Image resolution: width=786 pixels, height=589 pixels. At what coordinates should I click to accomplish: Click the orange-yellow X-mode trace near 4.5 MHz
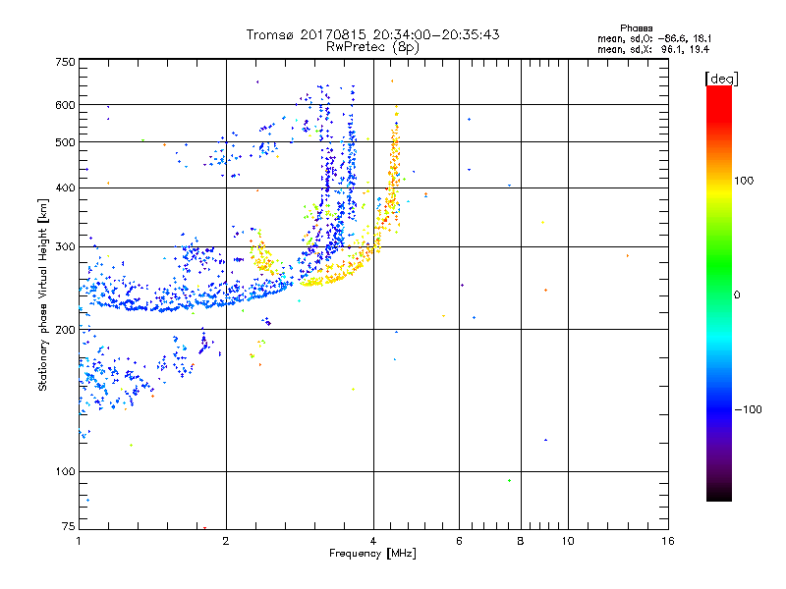click(394, 170)
